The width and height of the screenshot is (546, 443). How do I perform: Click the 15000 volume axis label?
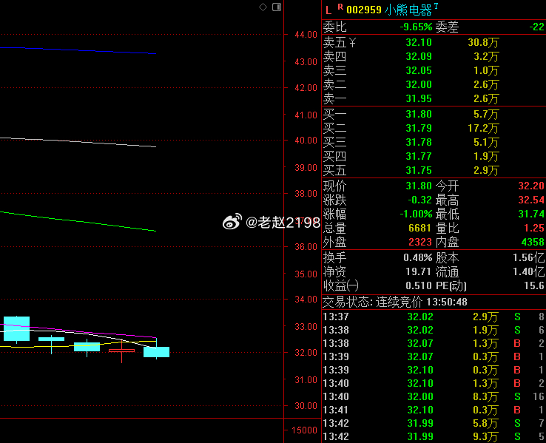tap(304, 430)
